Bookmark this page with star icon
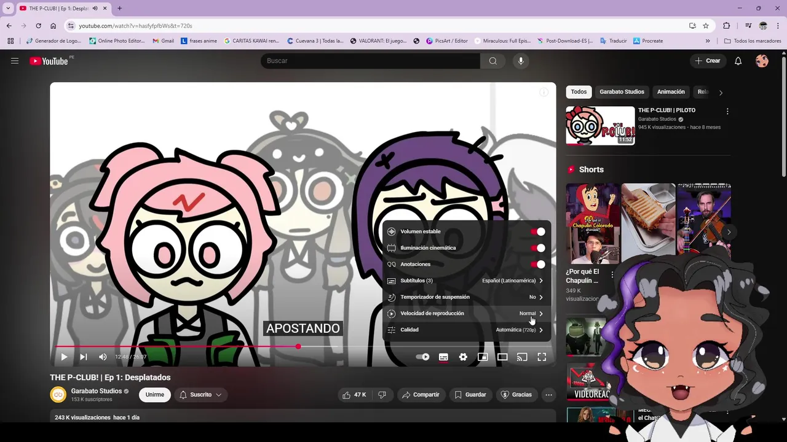Viewport: 787px width, 442px height. click(706, 26)
